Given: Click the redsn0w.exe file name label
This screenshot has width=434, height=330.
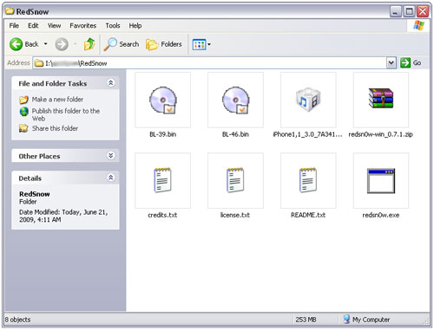Looking at the screenshot, I should click(x=381, y=215).
